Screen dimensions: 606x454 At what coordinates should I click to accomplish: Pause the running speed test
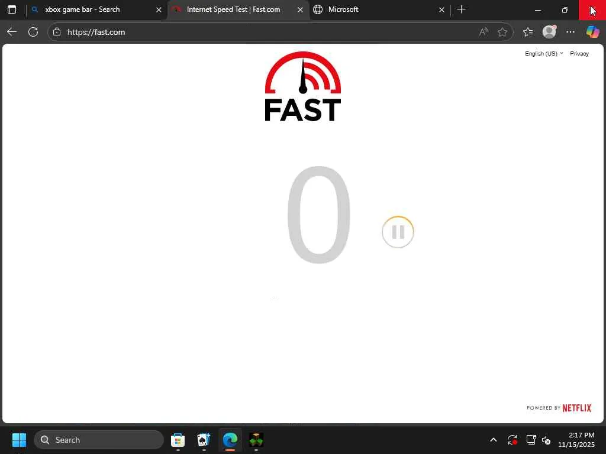398,232
